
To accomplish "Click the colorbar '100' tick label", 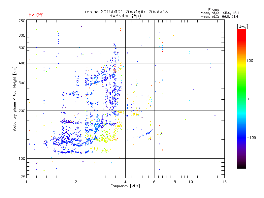I will click(x=250, y=61).
